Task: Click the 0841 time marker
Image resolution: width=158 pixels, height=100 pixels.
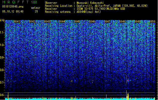Action: coord(17,21)
